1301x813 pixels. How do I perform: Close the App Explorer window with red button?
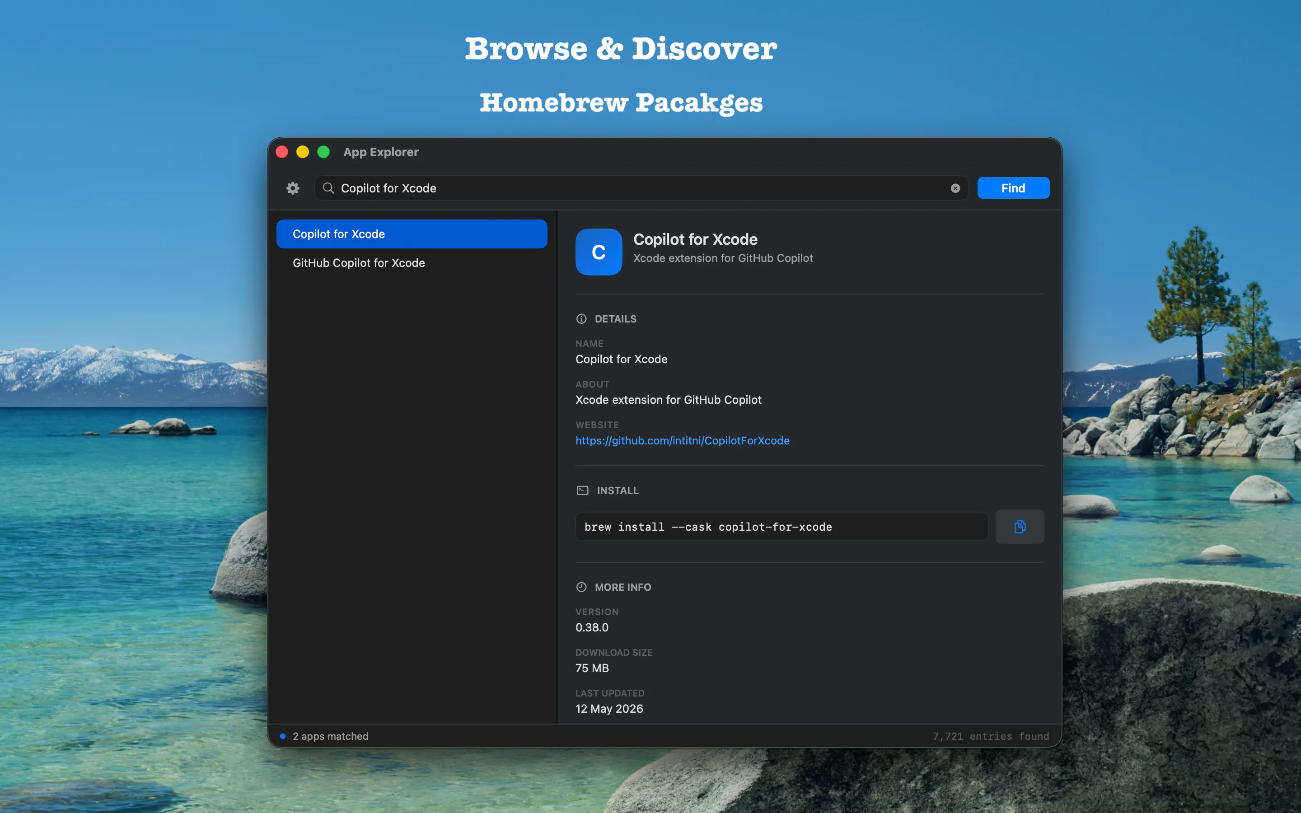[x=282, y=152]
